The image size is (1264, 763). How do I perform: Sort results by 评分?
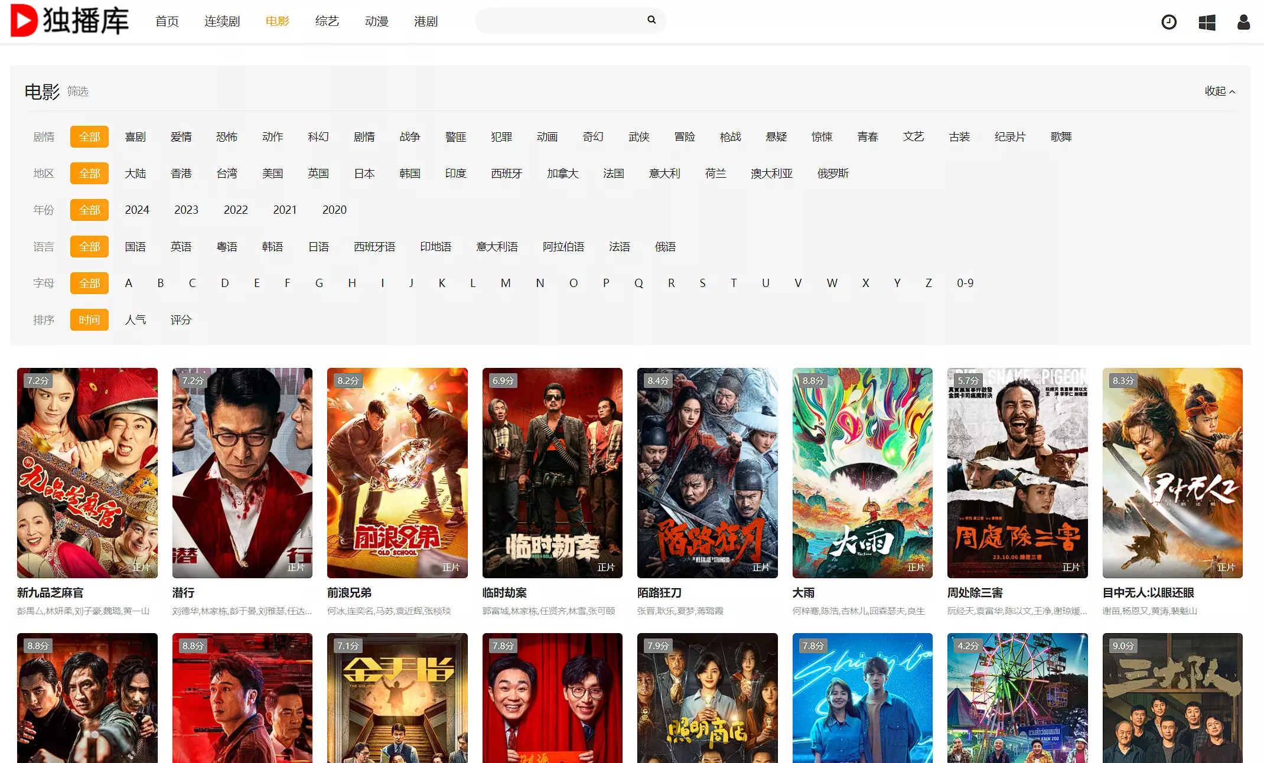coord(181,320)
